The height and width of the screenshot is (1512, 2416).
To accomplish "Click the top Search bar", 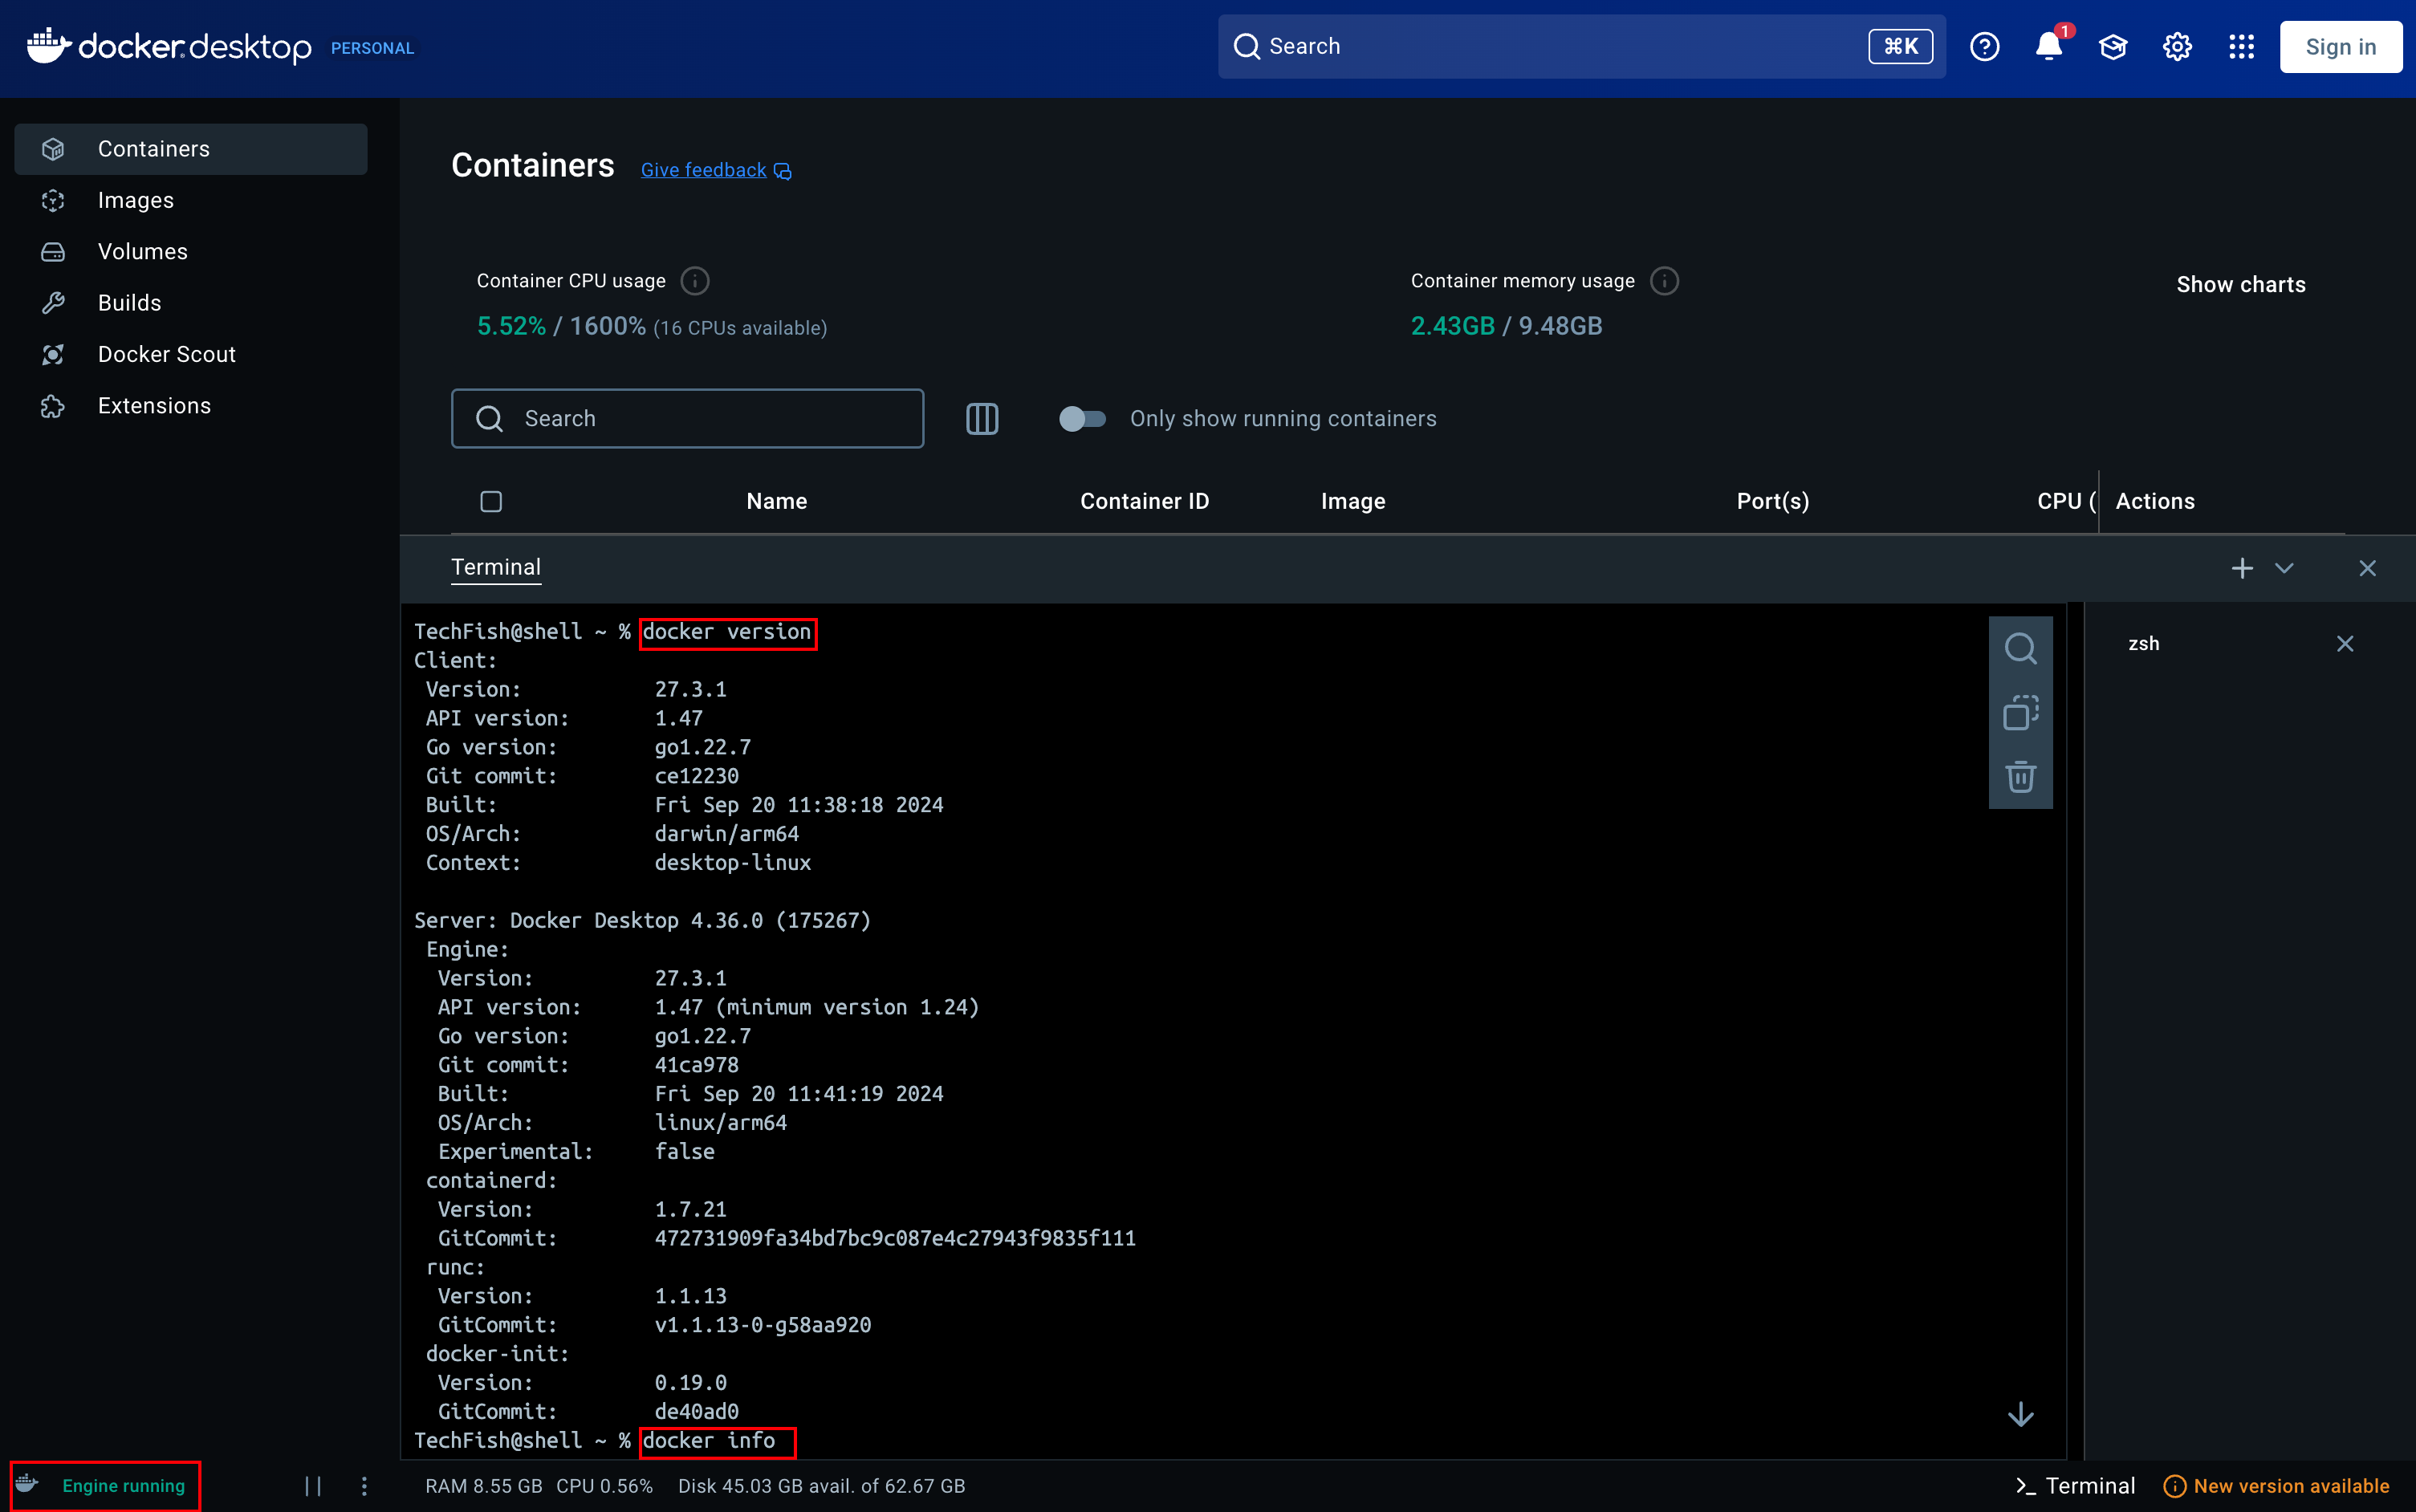I will coord(1581,46).
